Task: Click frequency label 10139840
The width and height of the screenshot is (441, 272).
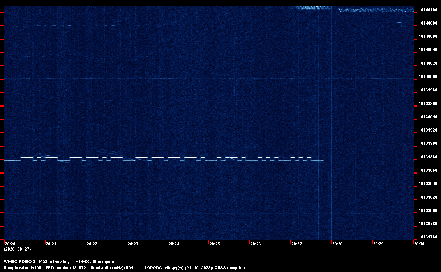Action: pos(428,183)
